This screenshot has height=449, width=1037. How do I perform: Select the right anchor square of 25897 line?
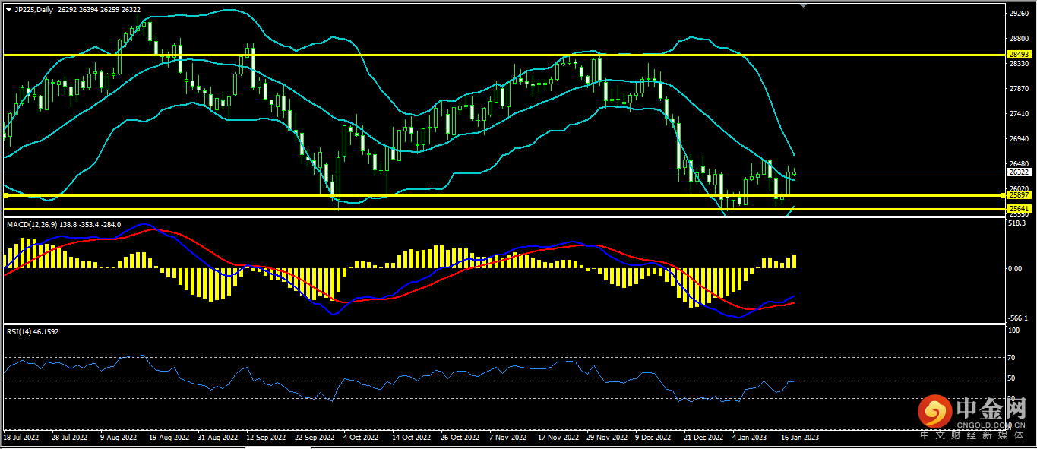1003,196
